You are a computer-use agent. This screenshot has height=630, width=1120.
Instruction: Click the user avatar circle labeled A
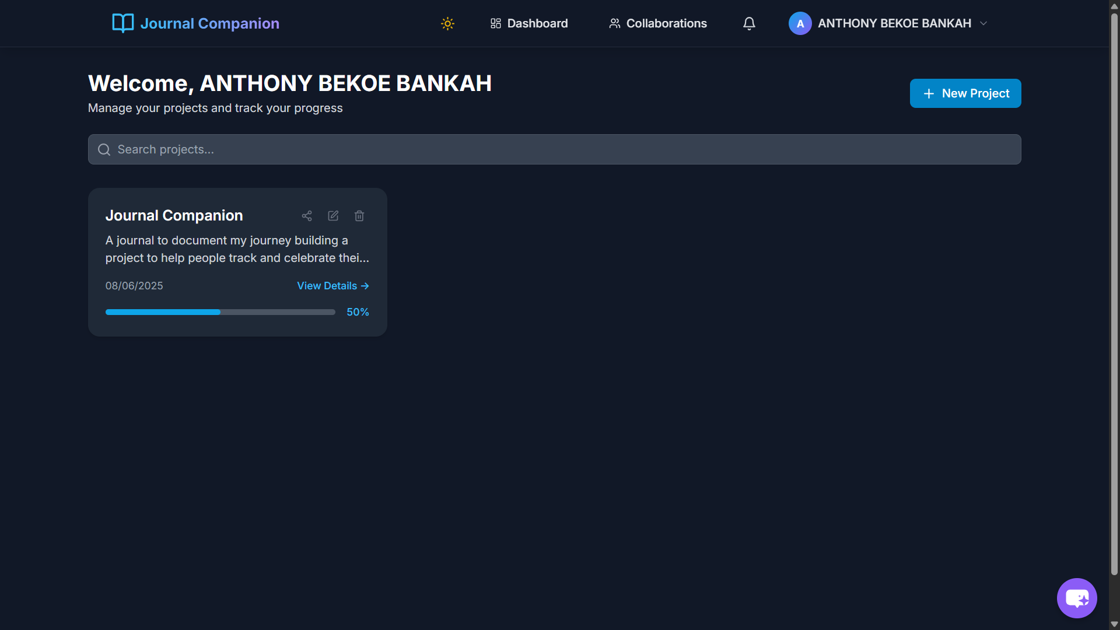(x=800, y=23)
